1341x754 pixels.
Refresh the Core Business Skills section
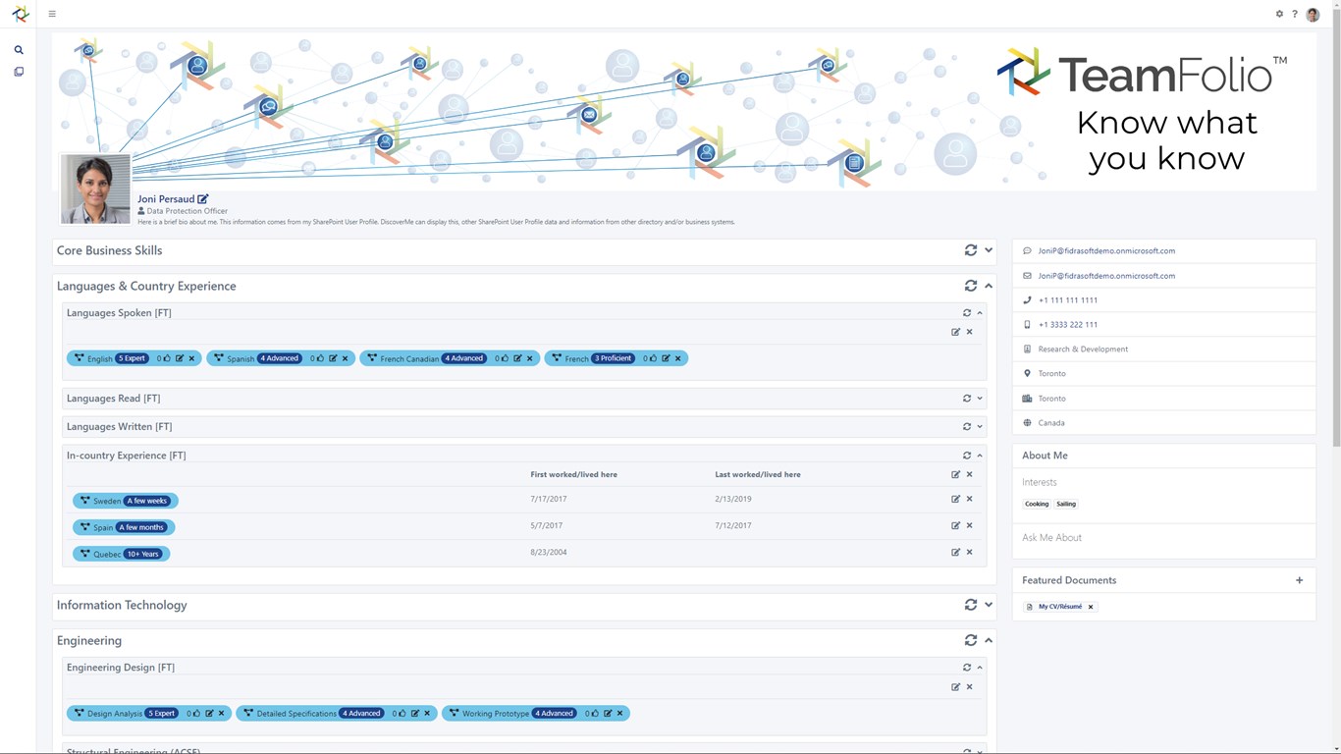pyautogui.click(x=971, y=250)
